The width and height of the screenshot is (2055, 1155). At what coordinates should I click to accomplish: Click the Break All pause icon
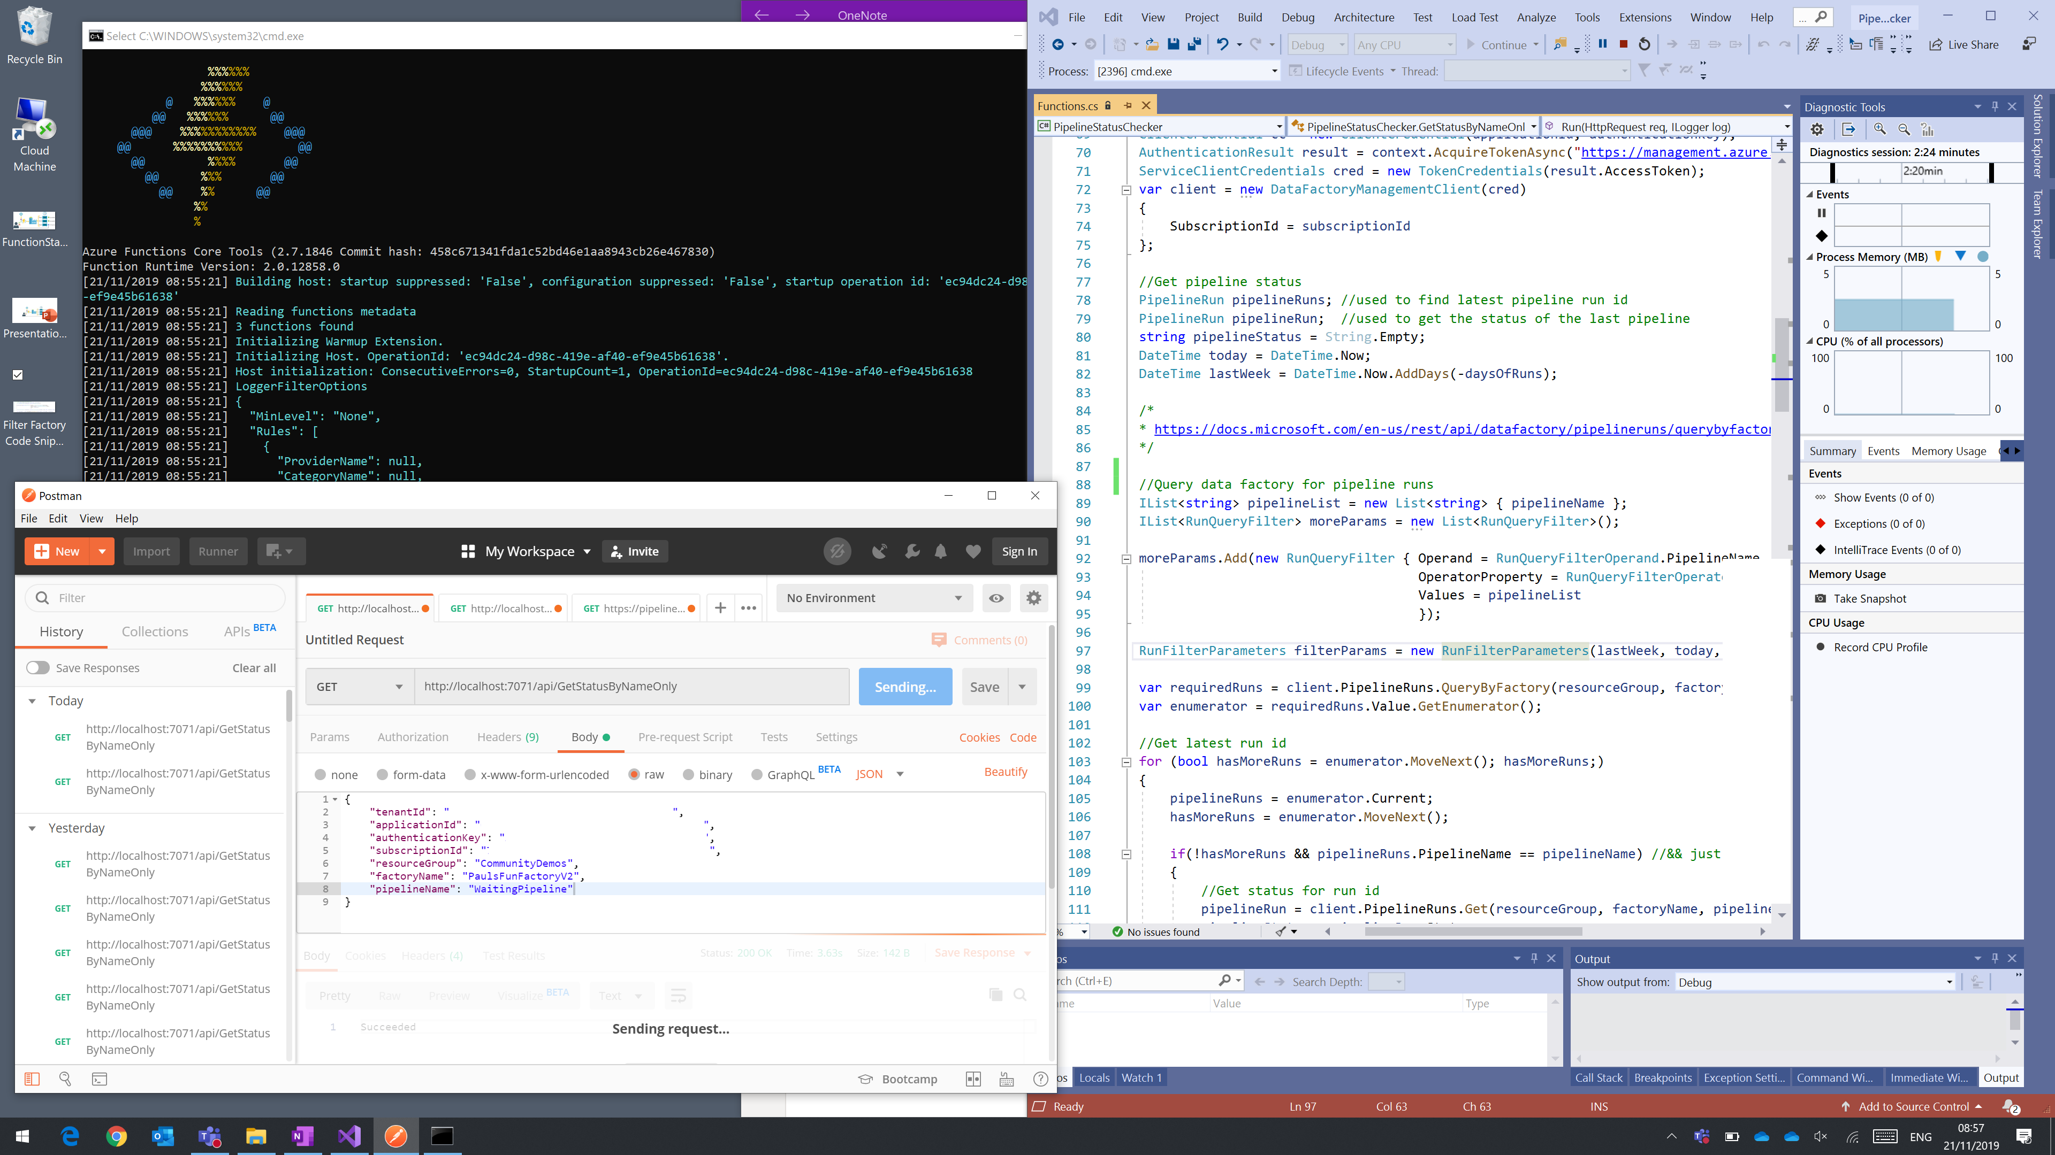click(1602, 44)
